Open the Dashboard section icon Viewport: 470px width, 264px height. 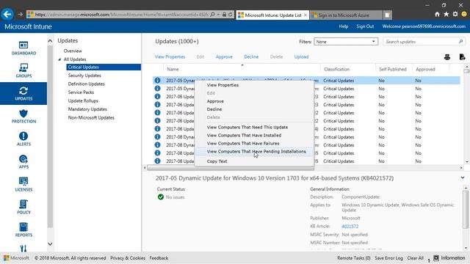[x=23, y=45]
